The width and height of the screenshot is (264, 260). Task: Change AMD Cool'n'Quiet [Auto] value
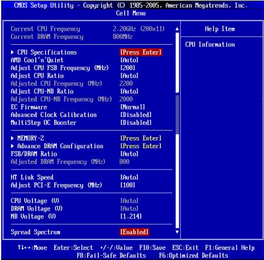pos(129,60)
